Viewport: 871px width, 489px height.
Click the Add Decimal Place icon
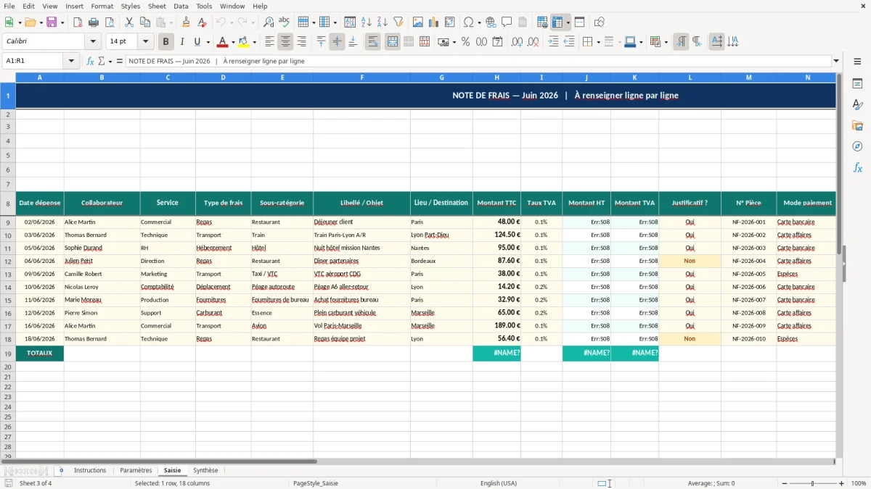517,42
